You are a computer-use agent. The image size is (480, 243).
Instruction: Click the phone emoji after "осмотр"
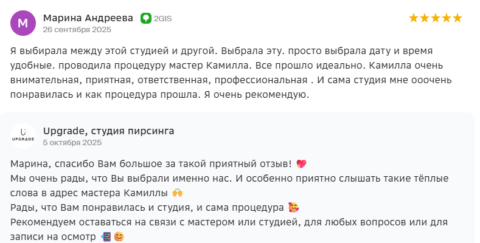pos(105,237)
